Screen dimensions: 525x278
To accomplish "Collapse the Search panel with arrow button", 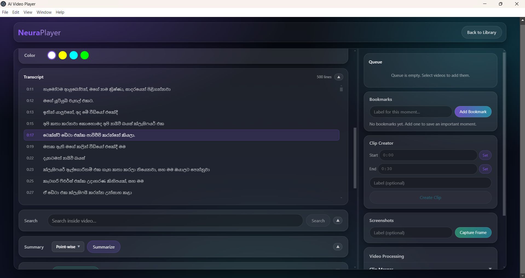I will click(338, 221).
